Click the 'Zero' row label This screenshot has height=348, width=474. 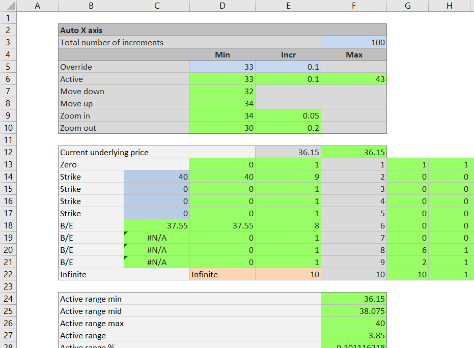pyautogui.click(x=68, y=165)
